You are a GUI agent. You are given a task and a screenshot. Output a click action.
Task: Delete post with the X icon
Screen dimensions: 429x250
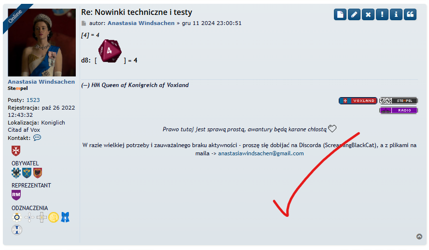[368, 14]
